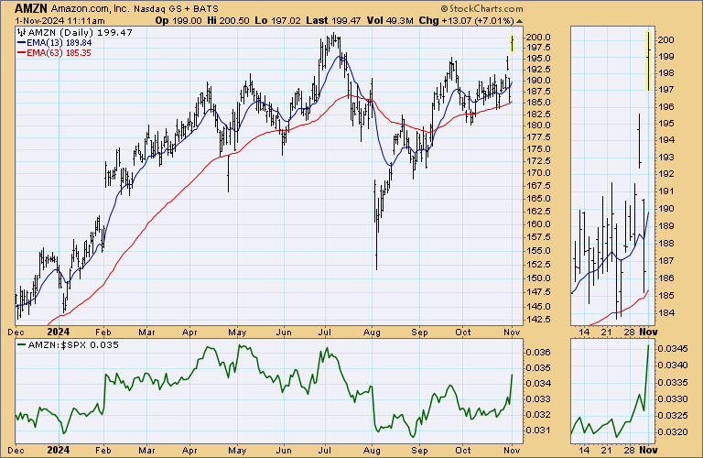703x458 pixels.
Task: Click the bold AMZN ticker symbol title
Action: (x=31, y=8)
